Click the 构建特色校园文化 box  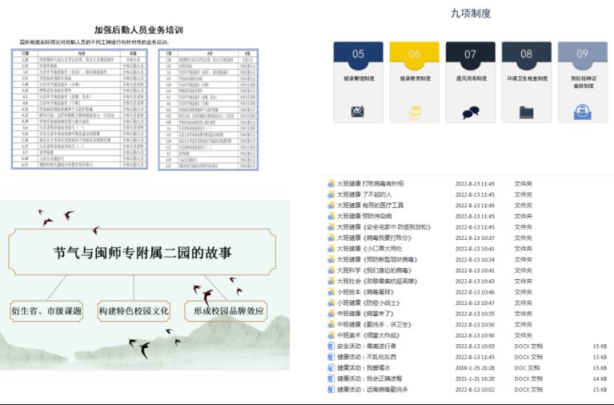pos(134,310)
